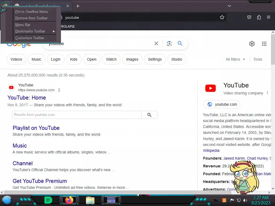Switch to Firefox in taskbar
The width and height of the screenshot is (275, 206).
69,200
